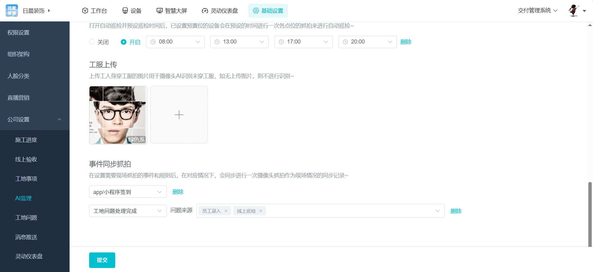The image size is (593, 272).
Task: Click the clock icon in 08:00 field
Action: 153,42
